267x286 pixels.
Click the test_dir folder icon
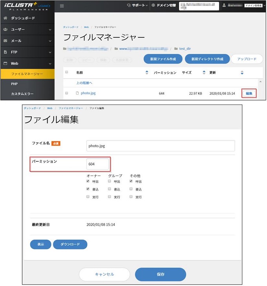point(176,49)
